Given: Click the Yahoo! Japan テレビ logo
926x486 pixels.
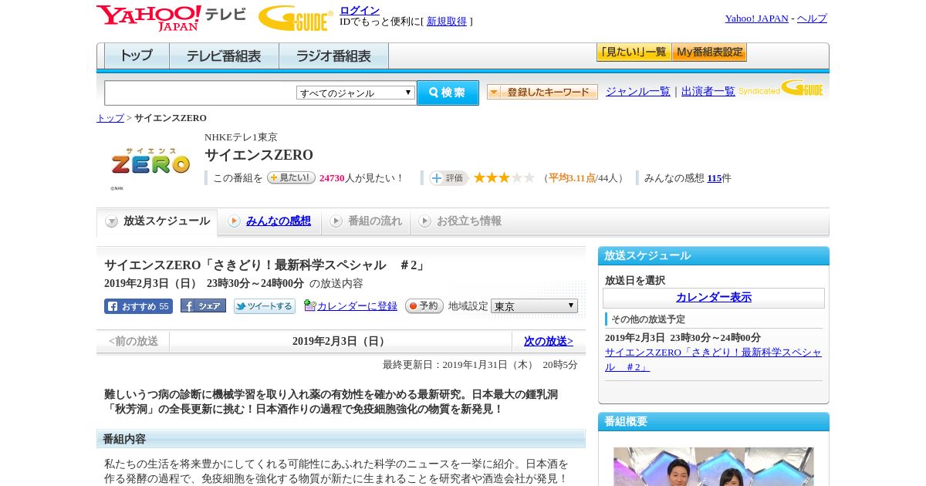Looking at the screenshot, I should (171, 17).
